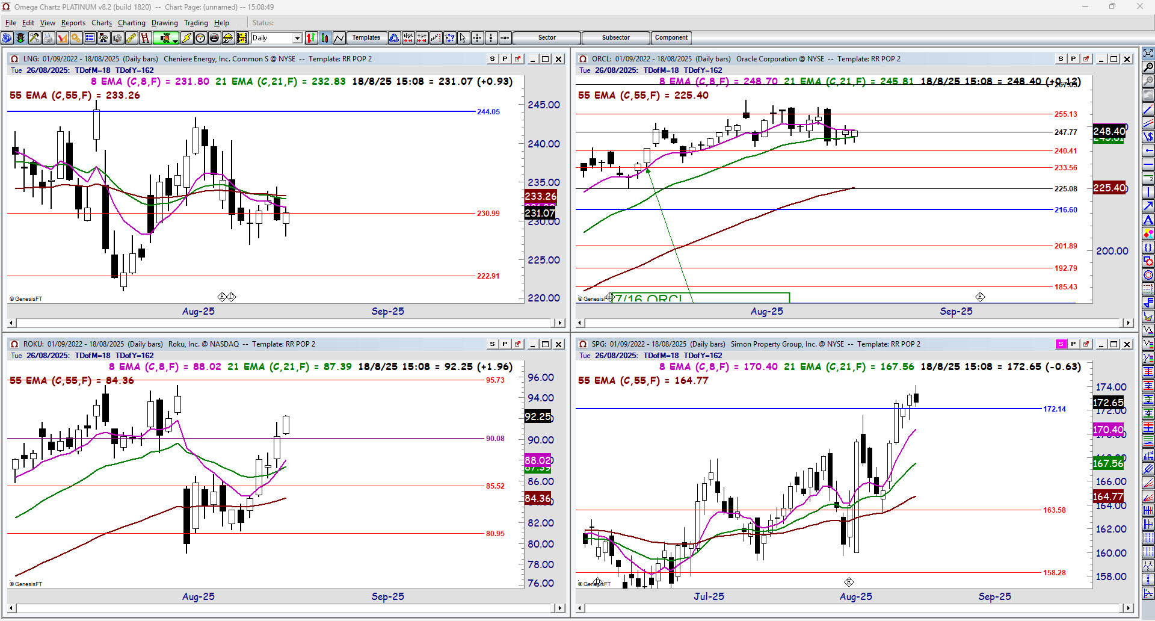1155x621 pixels.
Task: Open the View menu
Action: pos(48,23)
